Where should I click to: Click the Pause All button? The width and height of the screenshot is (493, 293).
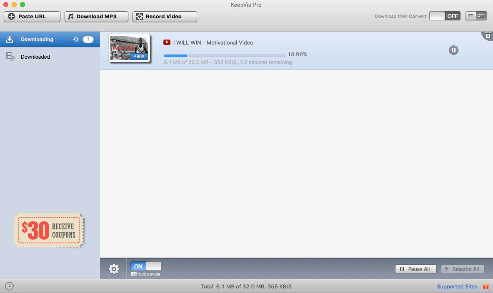(x=415, y=269)
